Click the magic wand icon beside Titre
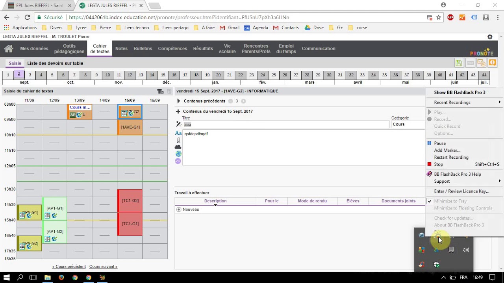This screenshot has height=283, width=504. tap(178, 124)
